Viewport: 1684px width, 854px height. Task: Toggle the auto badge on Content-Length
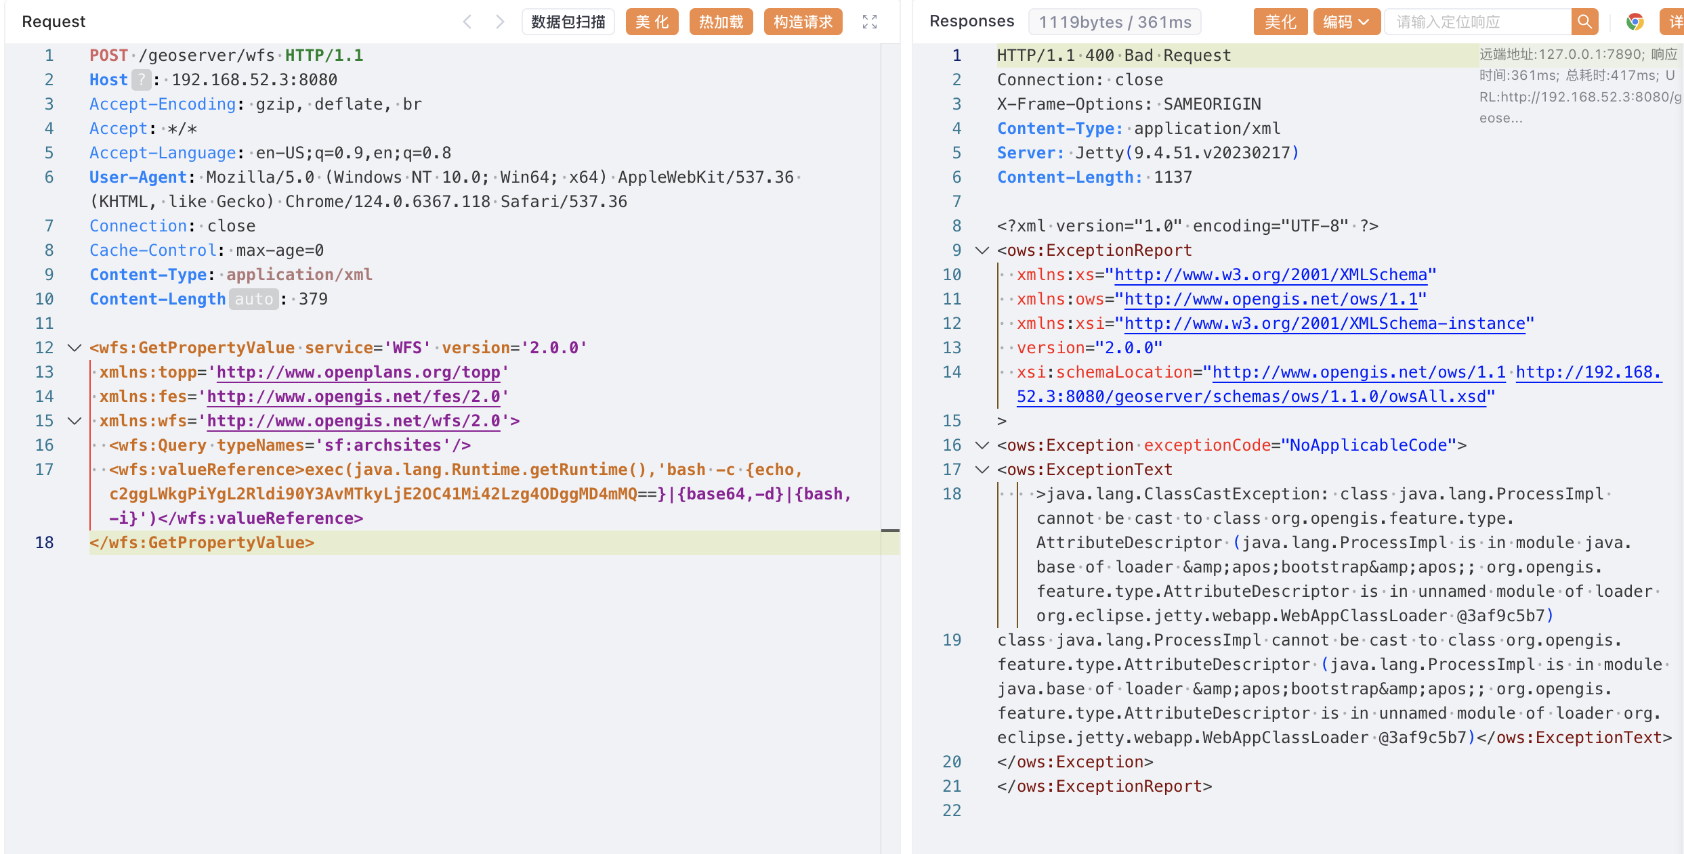coord(253,299)
